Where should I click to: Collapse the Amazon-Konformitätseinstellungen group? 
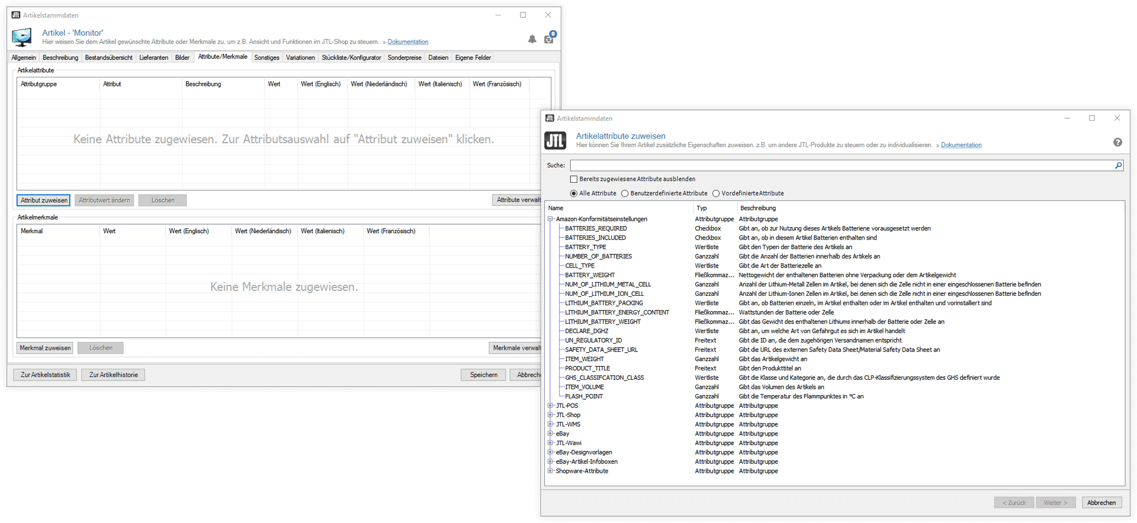pyautogui.click(x=550, y=219)
